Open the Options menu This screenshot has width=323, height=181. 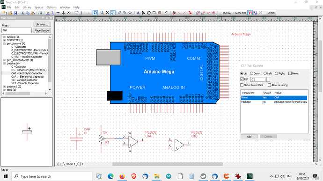(51, 7)
